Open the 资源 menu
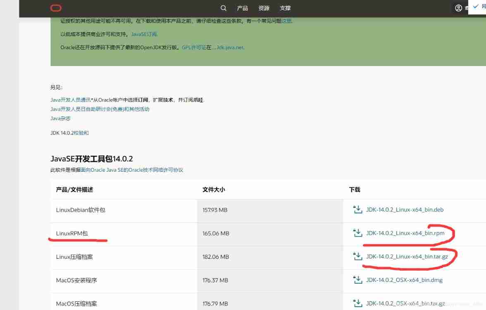The height and width of the screenshot is (310, 486). point(264,8)
